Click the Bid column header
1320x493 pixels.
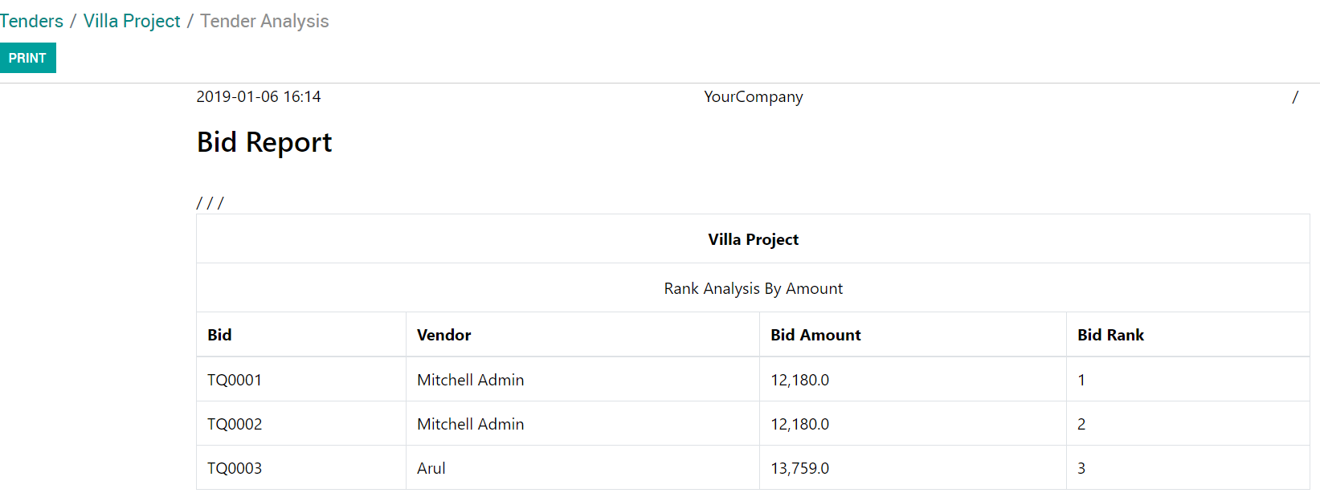click(219, 335)
